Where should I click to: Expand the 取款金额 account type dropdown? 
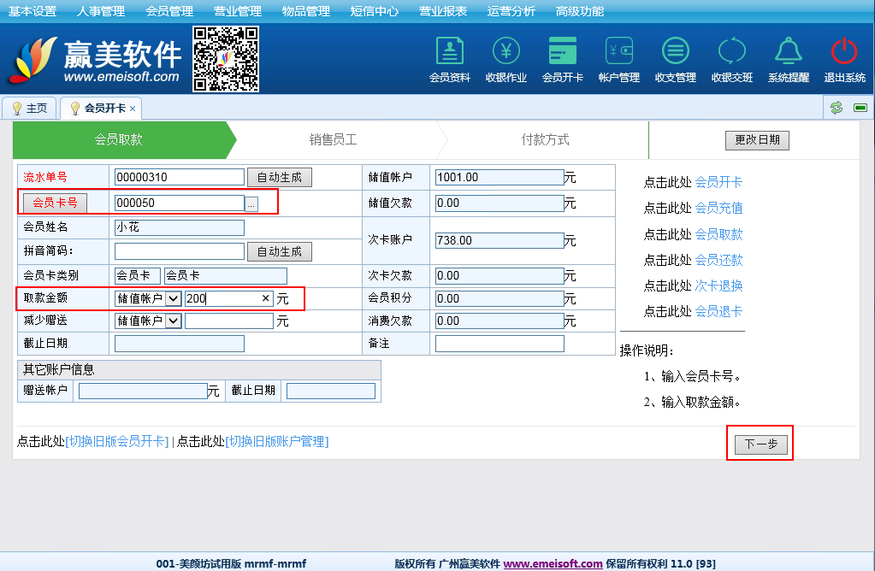pos(173,298)
